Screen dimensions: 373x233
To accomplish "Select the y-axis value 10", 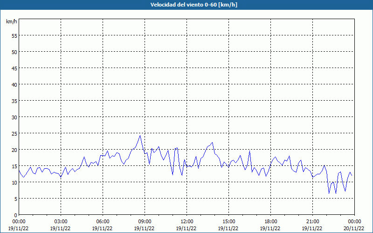I will [x=14, y=183].
